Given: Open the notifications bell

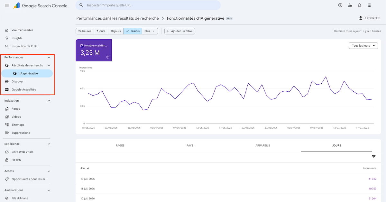Looking at the screenshot, I should (360, 5).
